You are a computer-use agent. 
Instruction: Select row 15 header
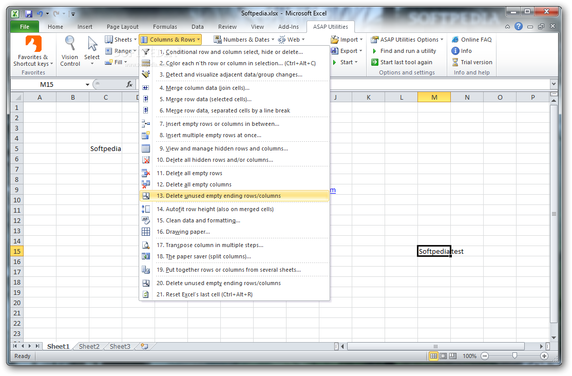point(17,251)
